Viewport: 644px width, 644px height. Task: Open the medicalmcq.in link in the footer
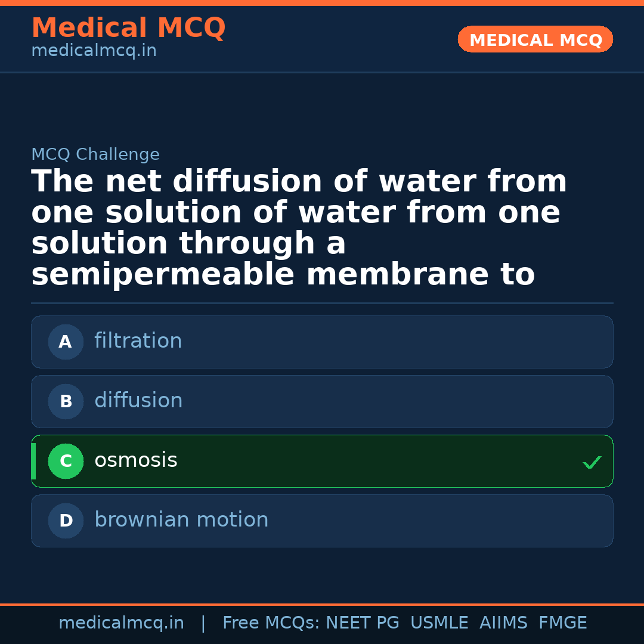121,623
